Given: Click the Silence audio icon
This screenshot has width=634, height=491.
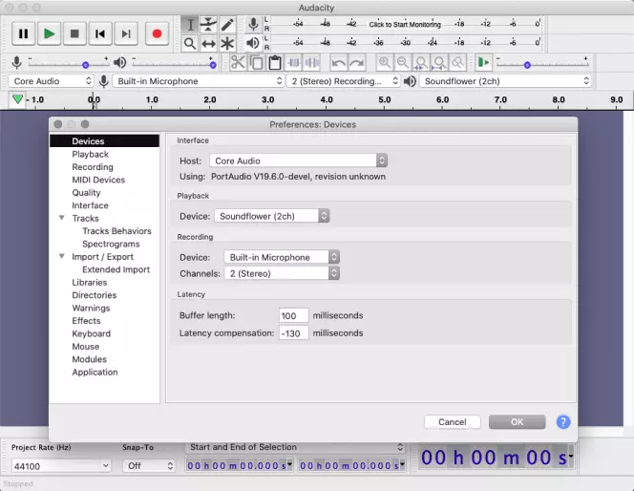Looking at the screenshot, I should click(x=311, y=63).
